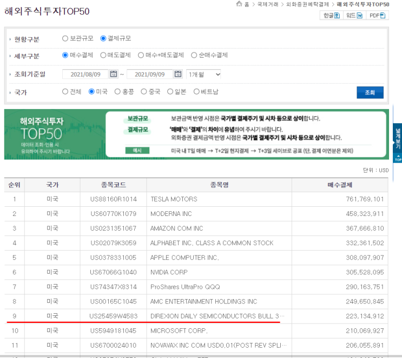Select 홍콩 country radio
The height and width of the screenshot is (358, 402).
[x=117, y=92]
